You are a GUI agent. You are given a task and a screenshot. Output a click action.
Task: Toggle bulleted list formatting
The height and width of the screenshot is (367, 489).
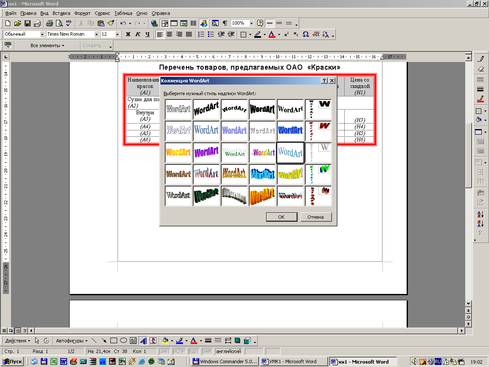(x=211, y=34)
